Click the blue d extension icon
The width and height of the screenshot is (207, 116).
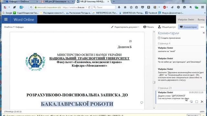(21, 7)
